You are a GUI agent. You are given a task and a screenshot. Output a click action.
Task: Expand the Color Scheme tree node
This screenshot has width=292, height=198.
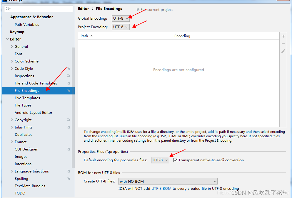click(12, 61)
